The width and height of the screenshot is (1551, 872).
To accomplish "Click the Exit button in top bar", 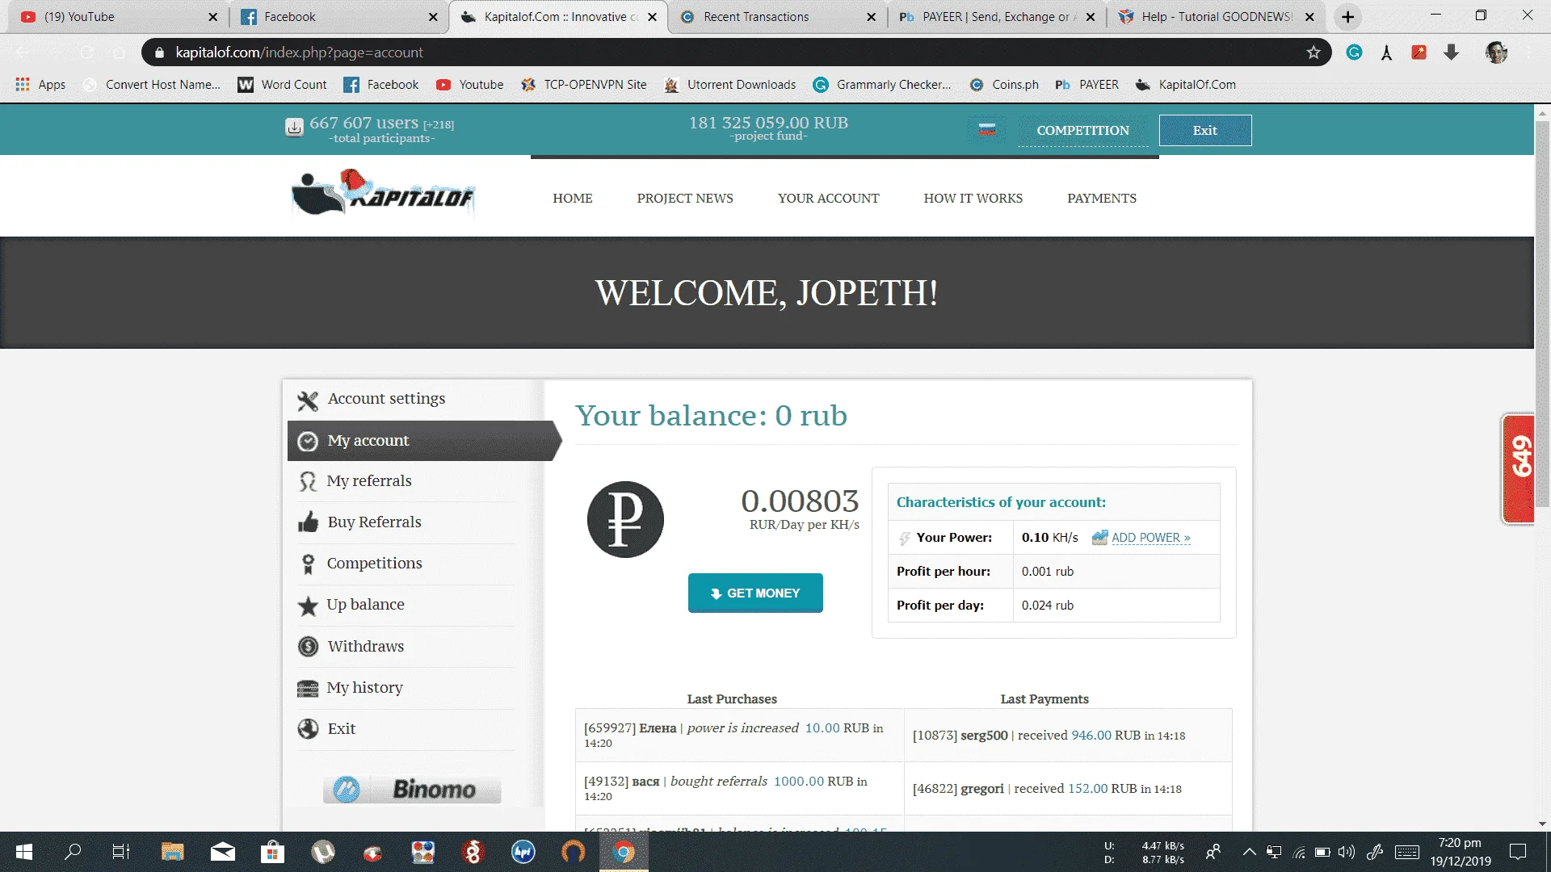I will (x=1205, y=130).
